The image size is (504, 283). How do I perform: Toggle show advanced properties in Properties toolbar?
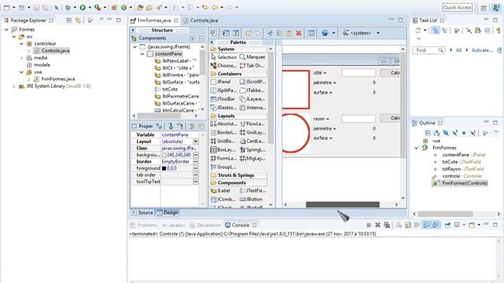pos(192,127)
